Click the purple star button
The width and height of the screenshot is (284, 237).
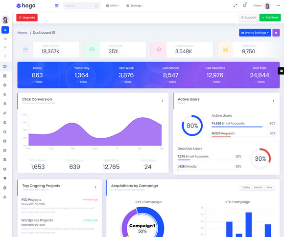[x=276, y=33]
